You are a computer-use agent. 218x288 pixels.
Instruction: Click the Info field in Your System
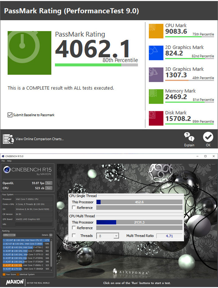pyautogui.click(x=33, y=224)
